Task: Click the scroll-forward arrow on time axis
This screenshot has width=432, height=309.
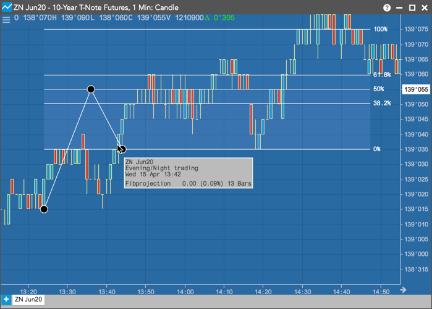Action: click(x=403, y=290)
